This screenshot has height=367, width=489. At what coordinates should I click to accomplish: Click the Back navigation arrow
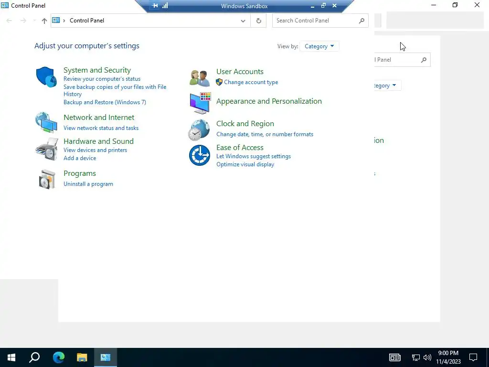click(9, 21)
